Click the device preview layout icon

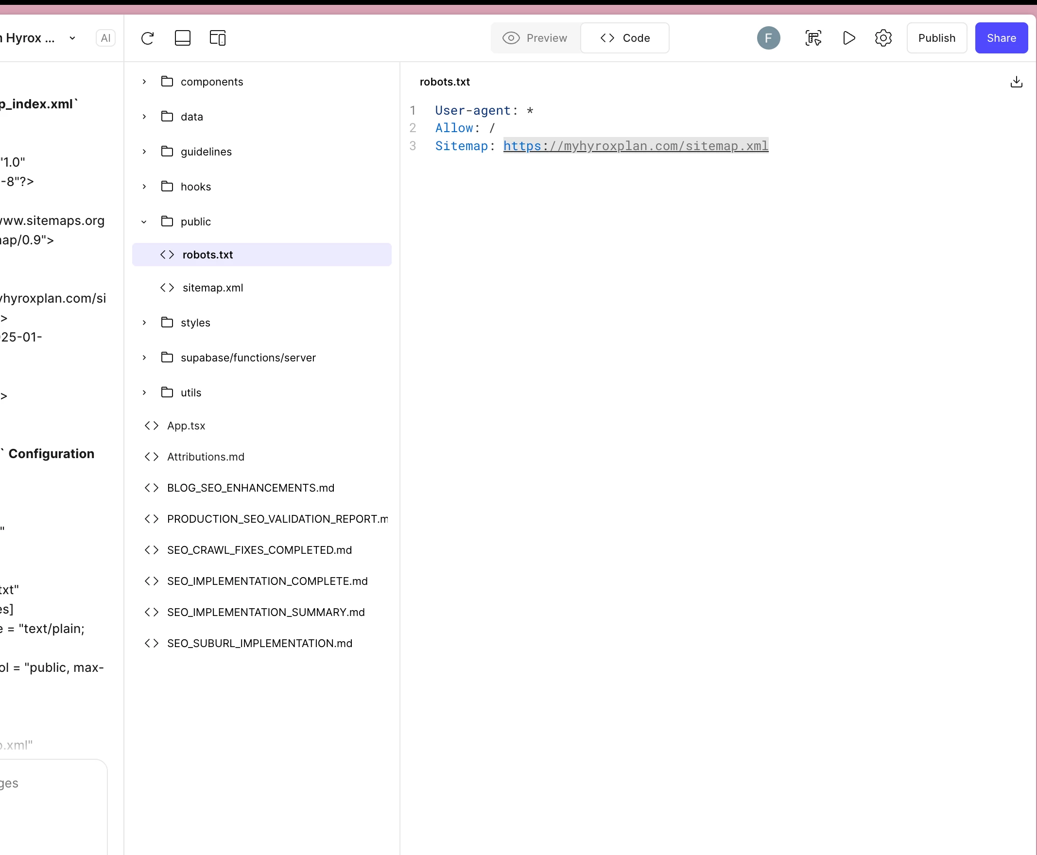click(x=217, y=38)
